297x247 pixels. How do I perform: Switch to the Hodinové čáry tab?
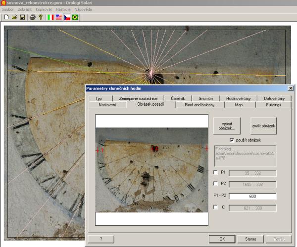click(x=238, y=98)
